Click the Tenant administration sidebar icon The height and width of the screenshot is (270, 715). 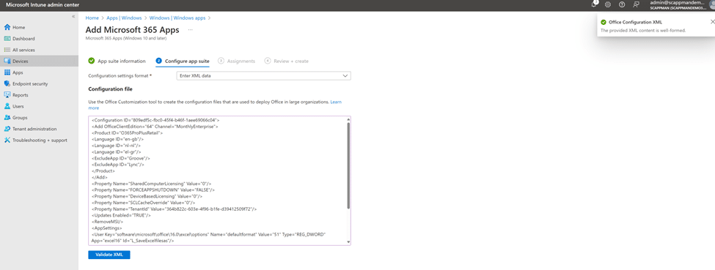(x=7, y=129)
